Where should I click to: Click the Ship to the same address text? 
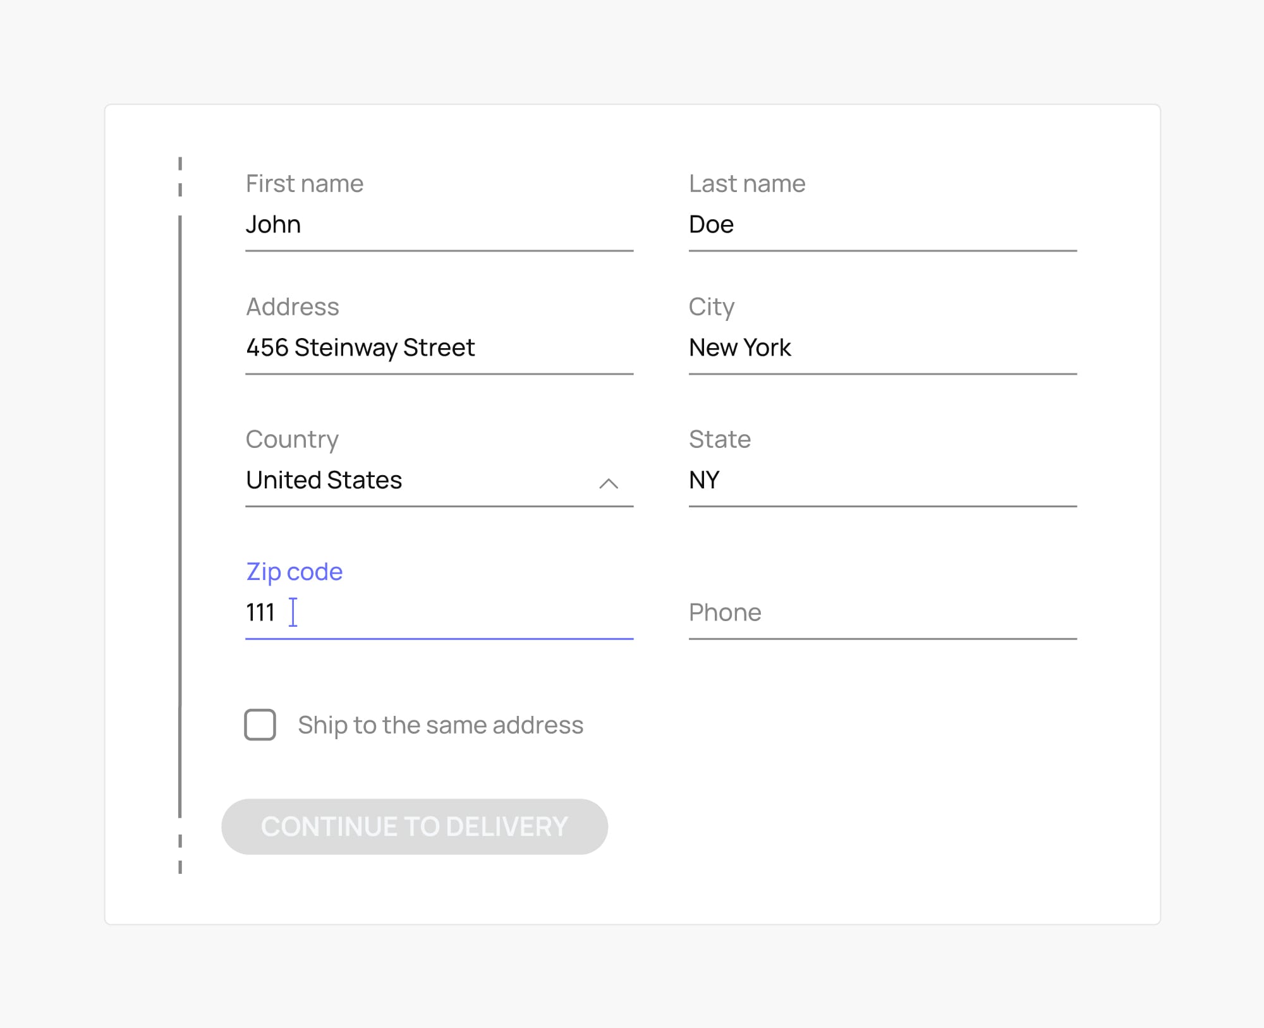click(441, 725)
